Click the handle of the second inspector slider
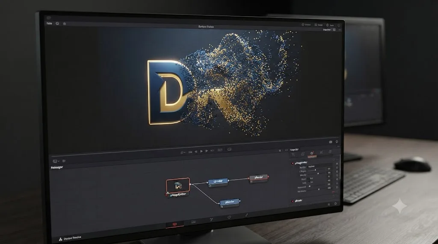 pyautogui.click(x=318, y=174)
